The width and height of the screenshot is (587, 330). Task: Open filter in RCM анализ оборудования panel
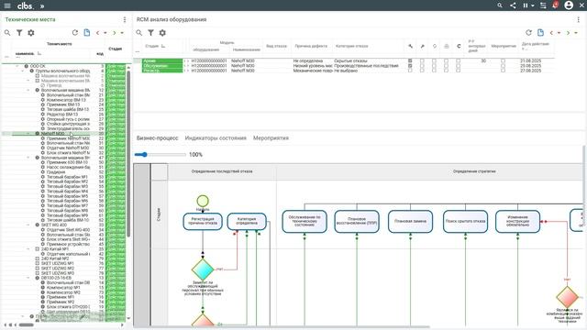150,33
